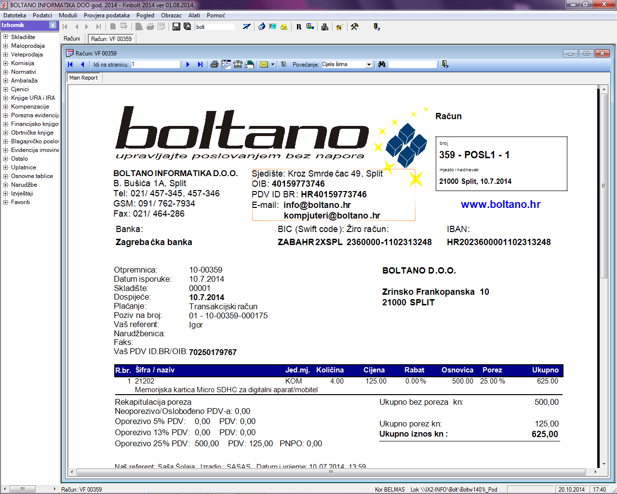617x494 pixels.
Task: Click the save floppy disk icon in main toolbar
Action: tap(176, 27)
